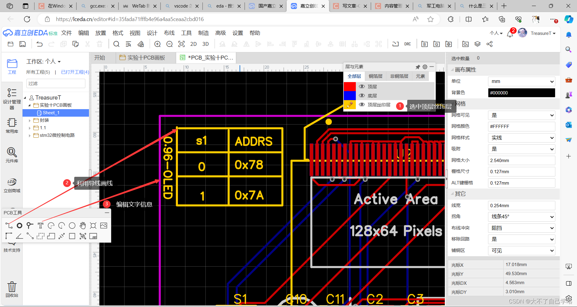
Task: Open the 拐角 corner style dropdown
Action: 521,216
